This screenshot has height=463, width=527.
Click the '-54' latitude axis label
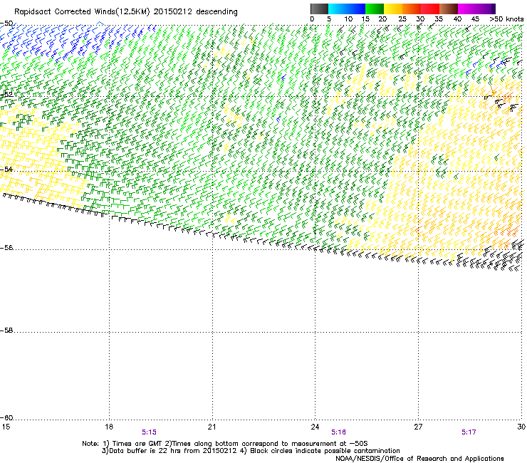pos(6,169)
